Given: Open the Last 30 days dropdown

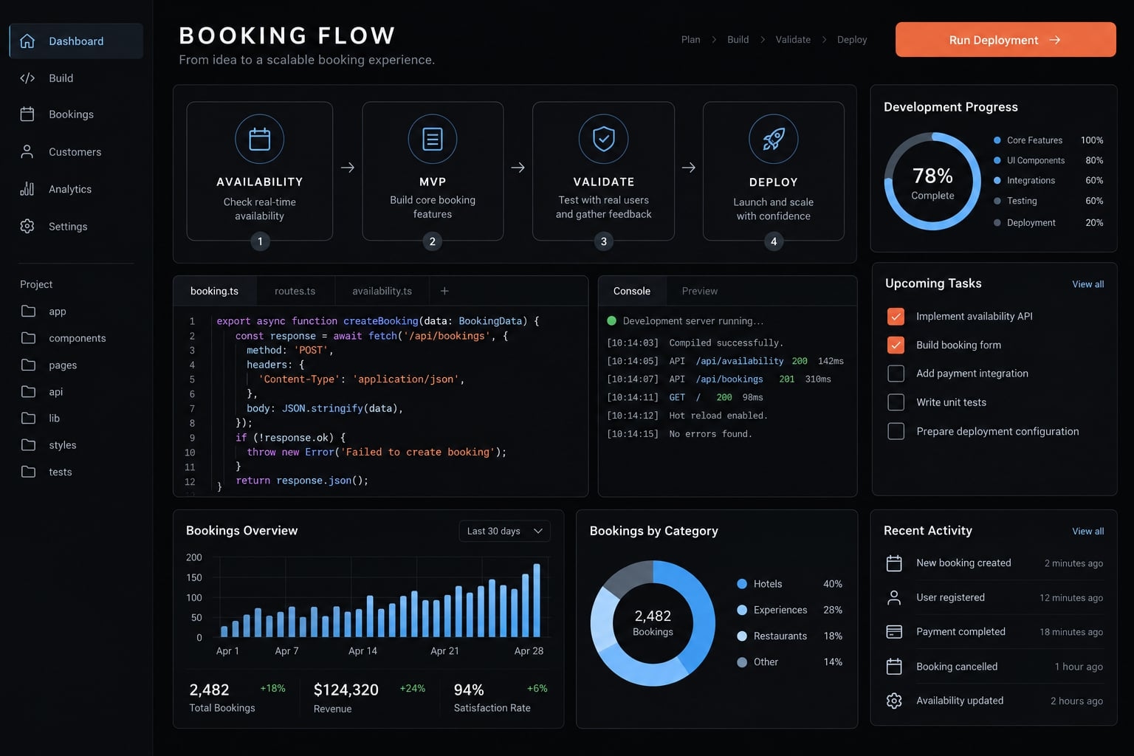Looking at the screenshot, I should tap(504, 531).
